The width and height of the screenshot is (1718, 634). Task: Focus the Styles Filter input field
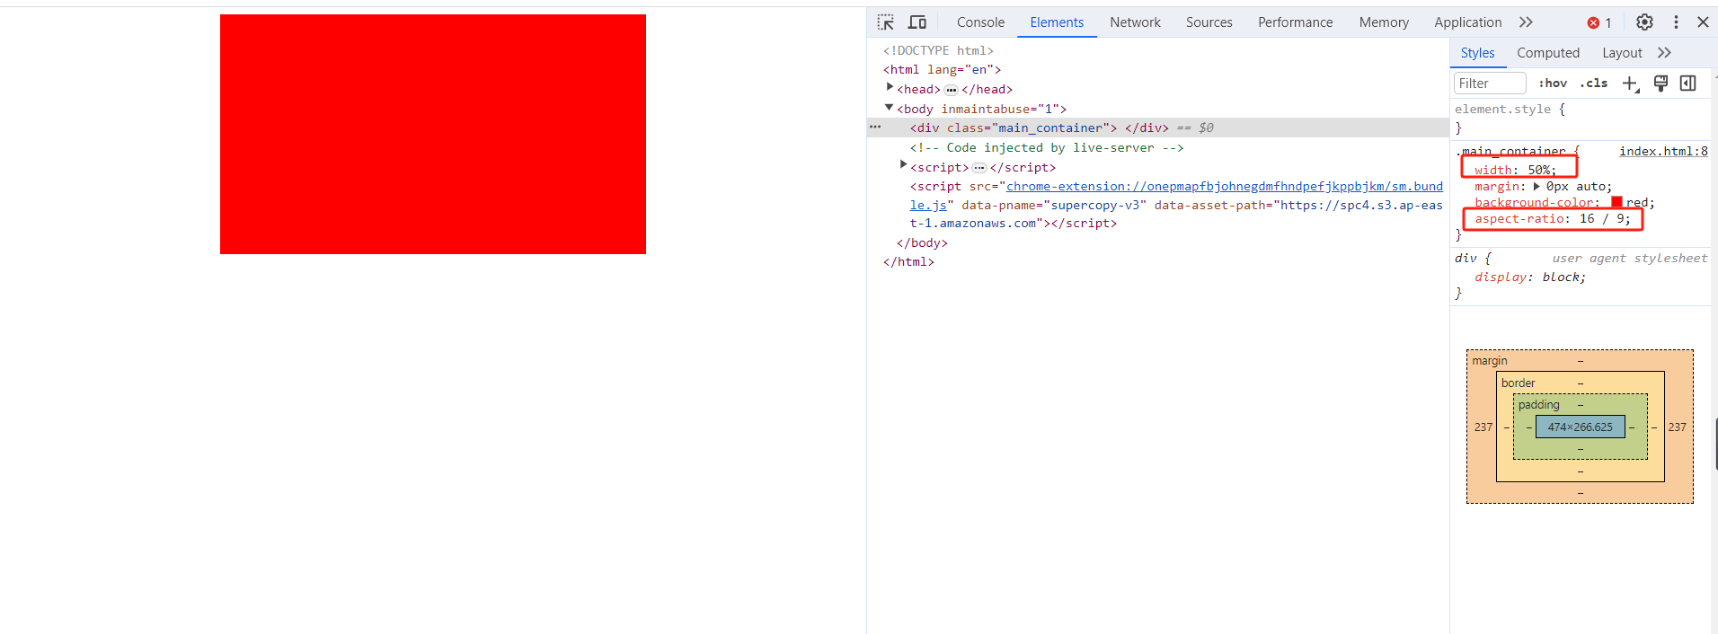1490,84
